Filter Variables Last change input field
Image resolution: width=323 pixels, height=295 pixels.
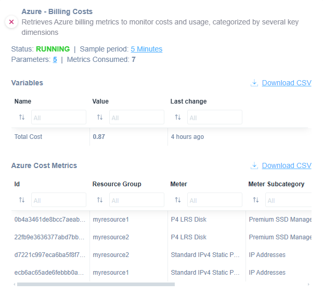(x=215, y=117)
